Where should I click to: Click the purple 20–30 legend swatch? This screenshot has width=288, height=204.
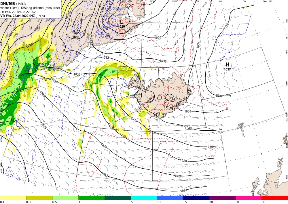(222, 198)
